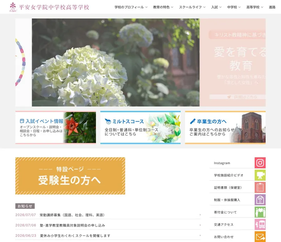The width and height of the screenshot is (281, 242).
Task: Click the date 2026/07/07
Action: (x=26, y=215)
